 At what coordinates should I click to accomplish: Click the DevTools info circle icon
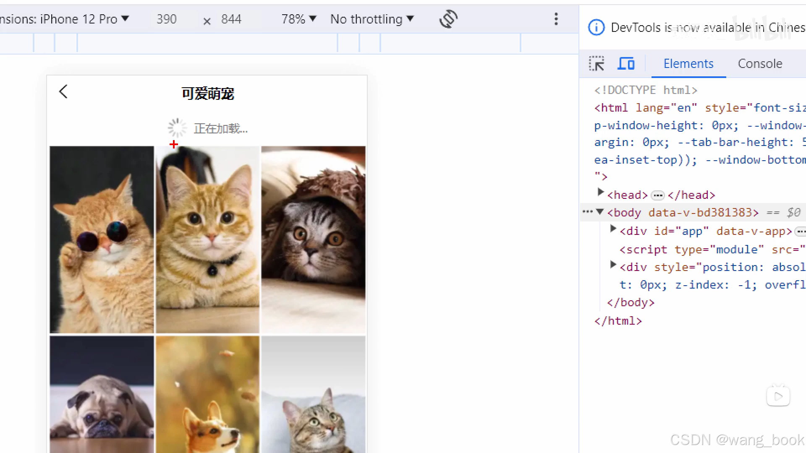[596, 28]
